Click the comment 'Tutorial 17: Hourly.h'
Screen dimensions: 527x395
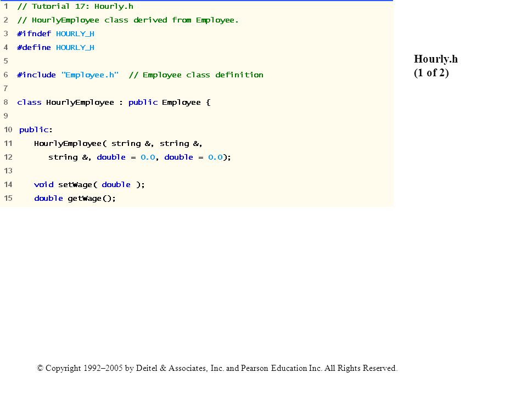pyautogui.click(x=75, y=7)
